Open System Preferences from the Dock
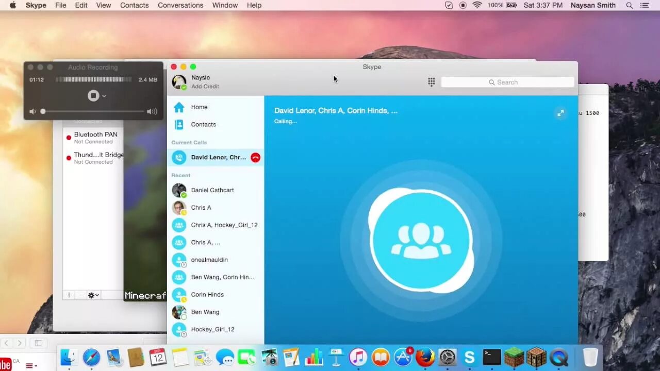Viewport: 660px width, 371px height. click(x=447, y=357)
